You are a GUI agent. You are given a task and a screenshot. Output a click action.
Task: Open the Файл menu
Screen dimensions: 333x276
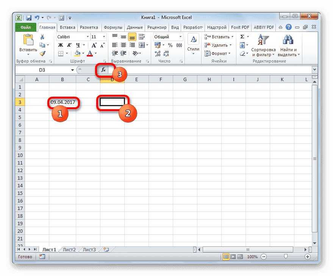[x=25, y=27]
